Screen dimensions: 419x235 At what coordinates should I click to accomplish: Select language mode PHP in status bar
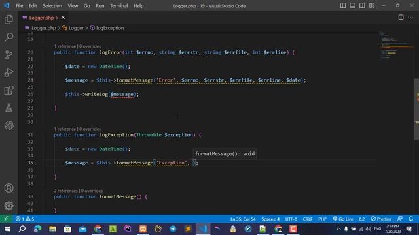coord(322,219)
